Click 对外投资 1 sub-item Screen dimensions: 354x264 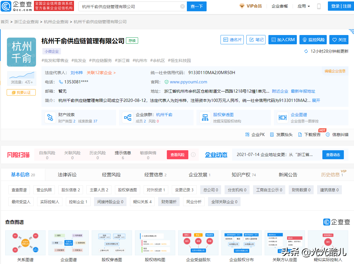click(x=156, y=190)
